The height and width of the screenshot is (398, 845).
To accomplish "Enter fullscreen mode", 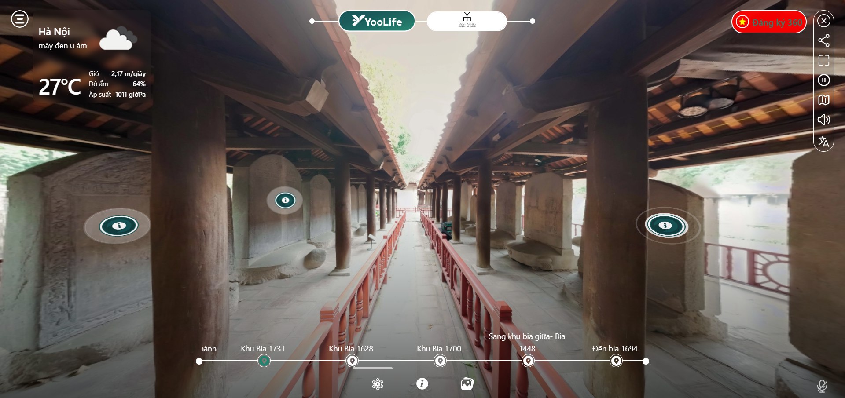I will click(x=824, y=60).
